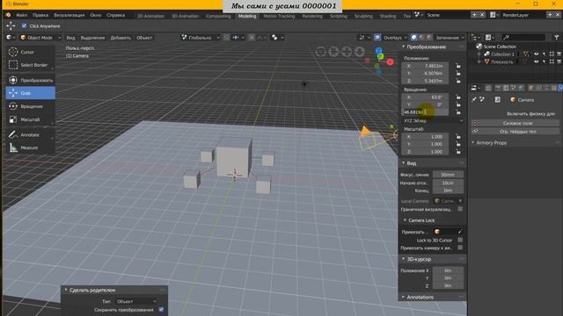Viewport: 563px width, 316px height.
Task: Open the 3D viewport editor type icon
Action: point(10,37)
